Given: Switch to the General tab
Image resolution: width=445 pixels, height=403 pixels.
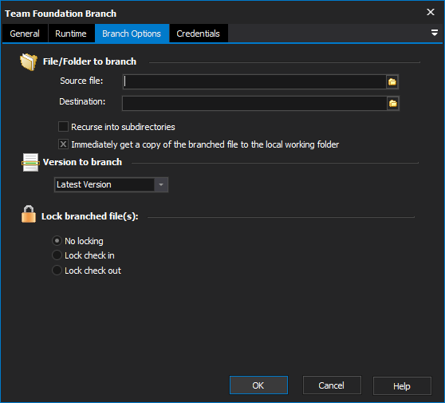Looking at the screenshot, I should (25, 34).
